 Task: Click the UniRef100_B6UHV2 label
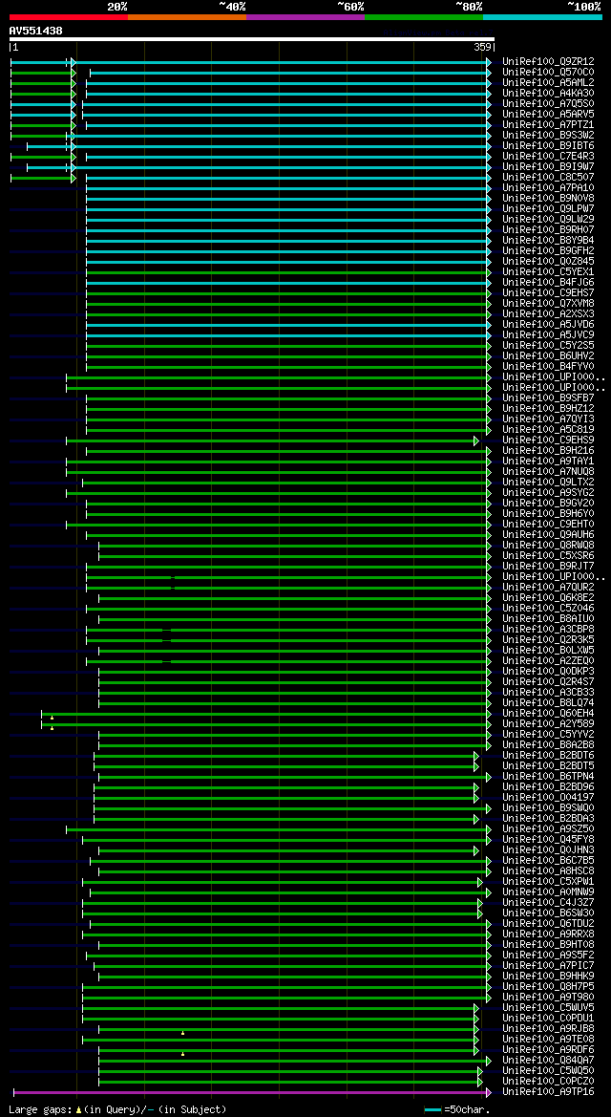point(548,355)
